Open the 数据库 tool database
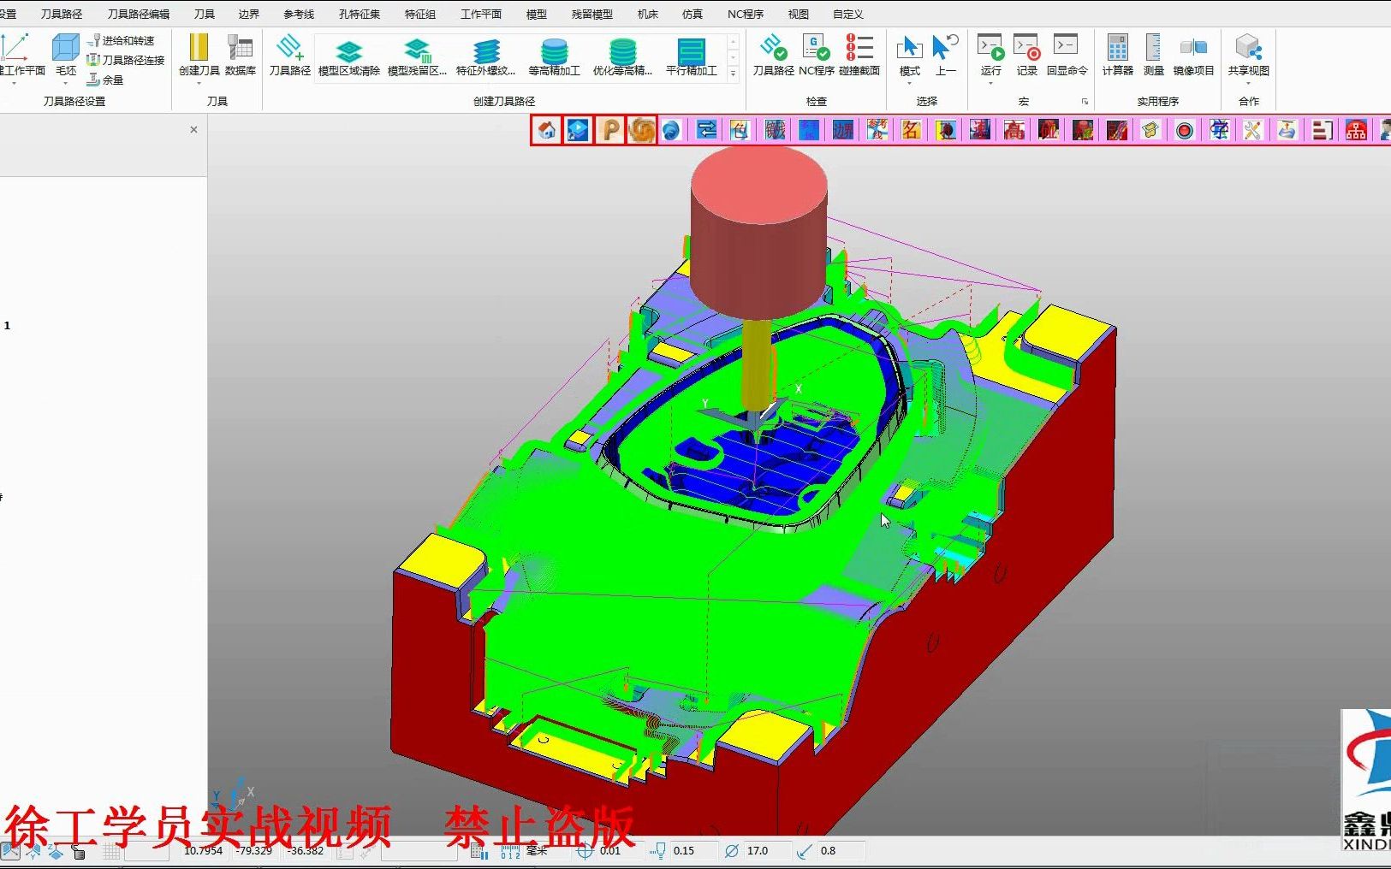 241,56
